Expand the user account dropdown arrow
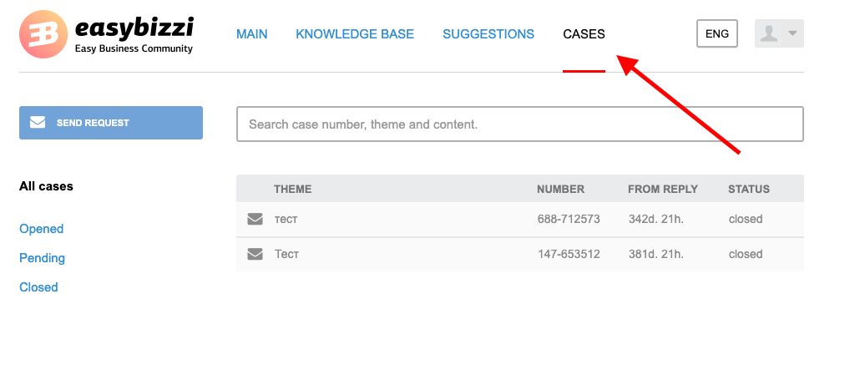 (x=792, y=33)
